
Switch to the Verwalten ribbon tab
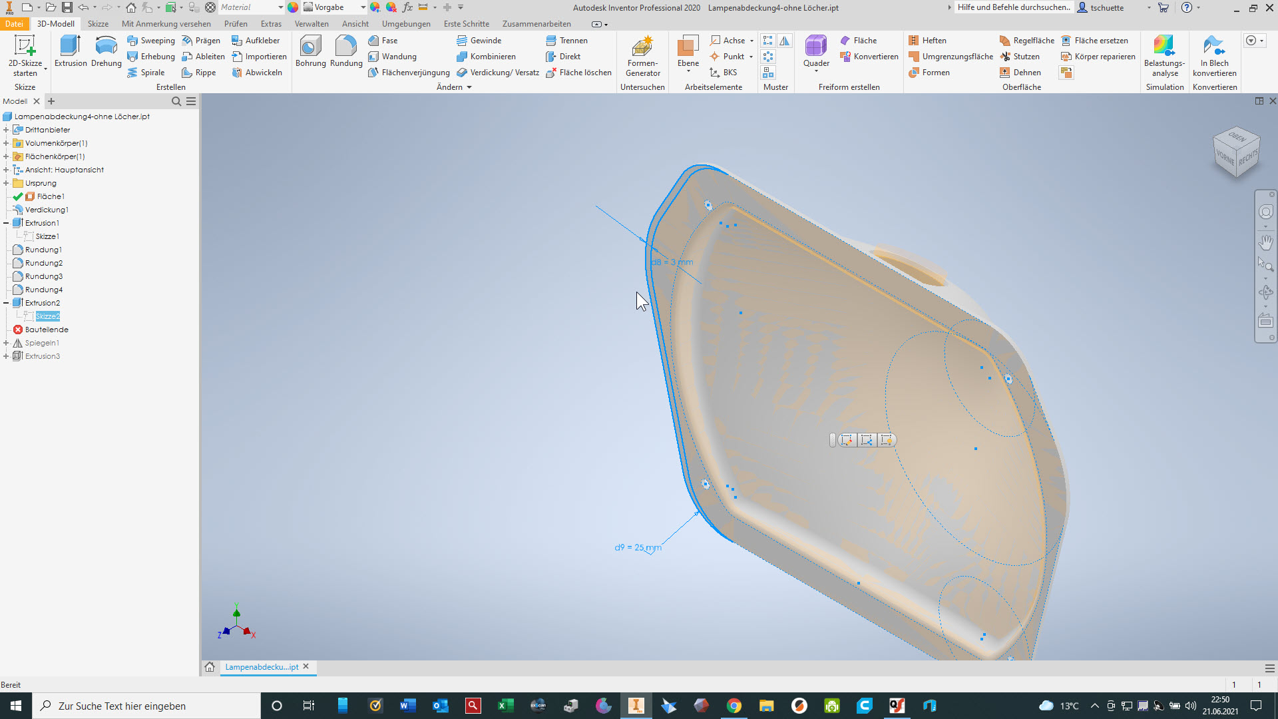click(x=312, y=24)
